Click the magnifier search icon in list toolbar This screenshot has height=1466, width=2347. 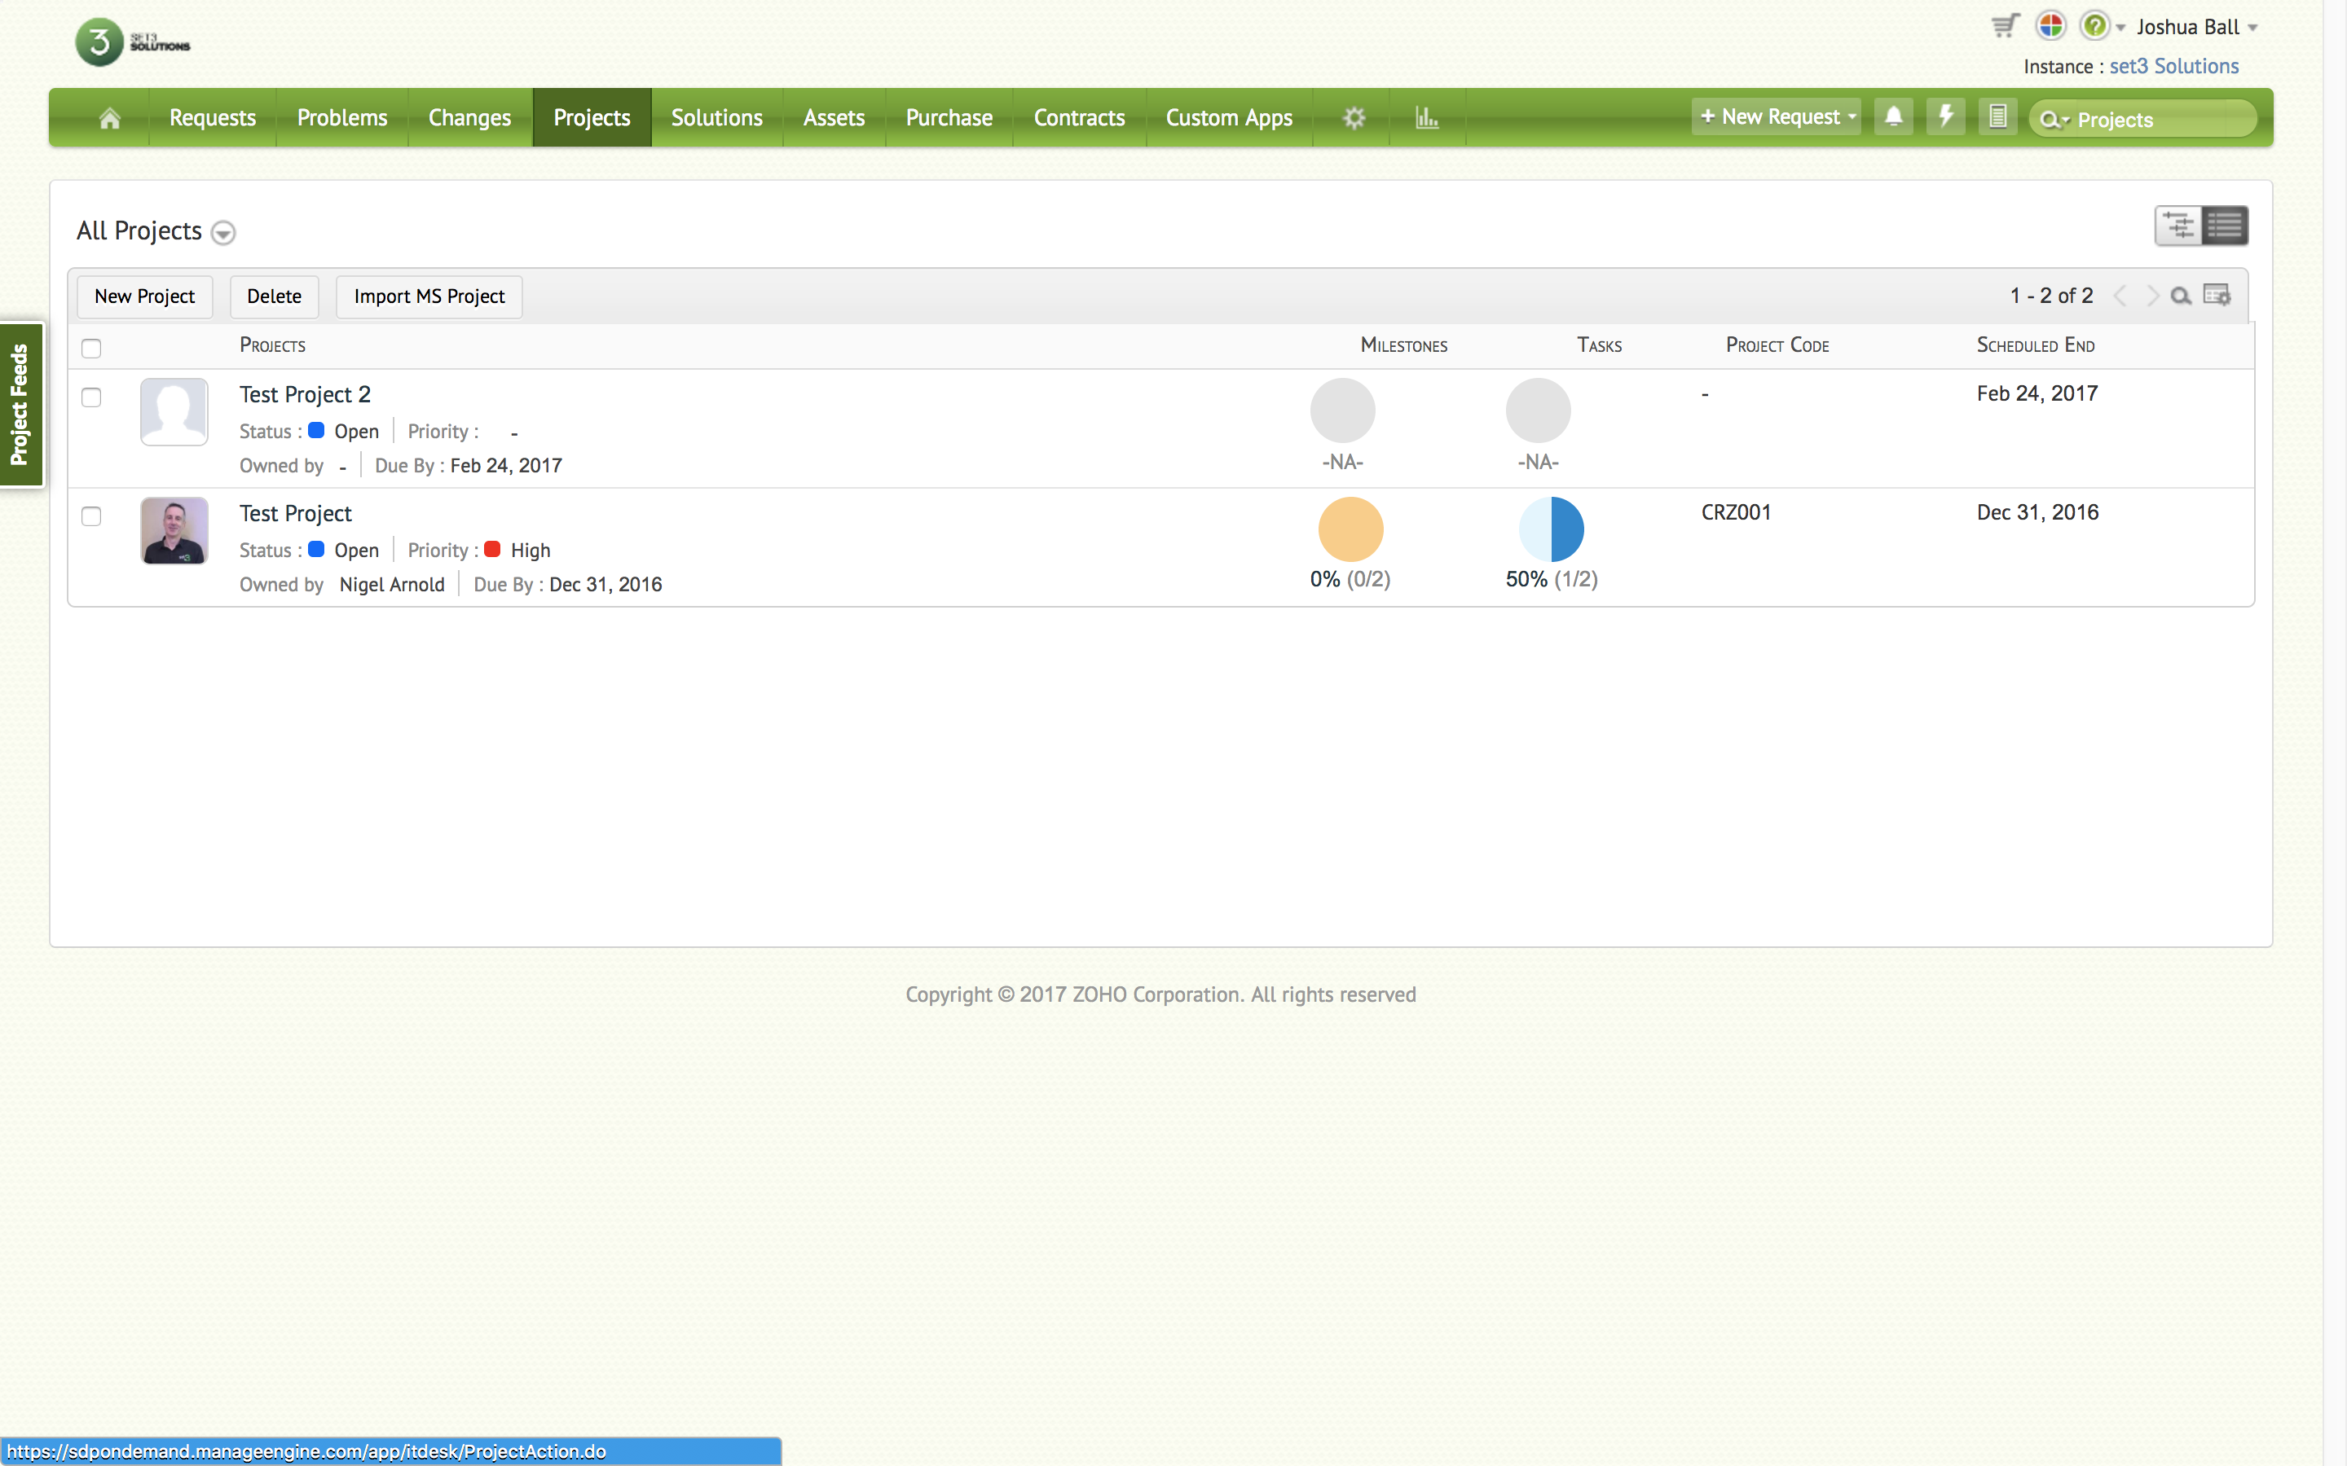point(2180,296)
